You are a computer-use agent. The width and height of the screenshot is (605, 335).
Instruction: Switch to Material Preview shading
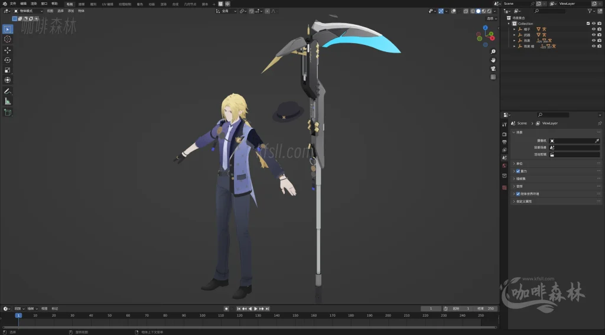click(484, 11)
